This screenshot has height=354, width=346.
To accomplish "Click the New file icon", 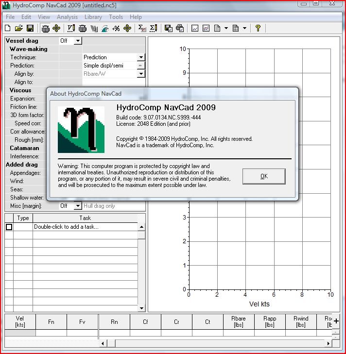I will point(8,28).
